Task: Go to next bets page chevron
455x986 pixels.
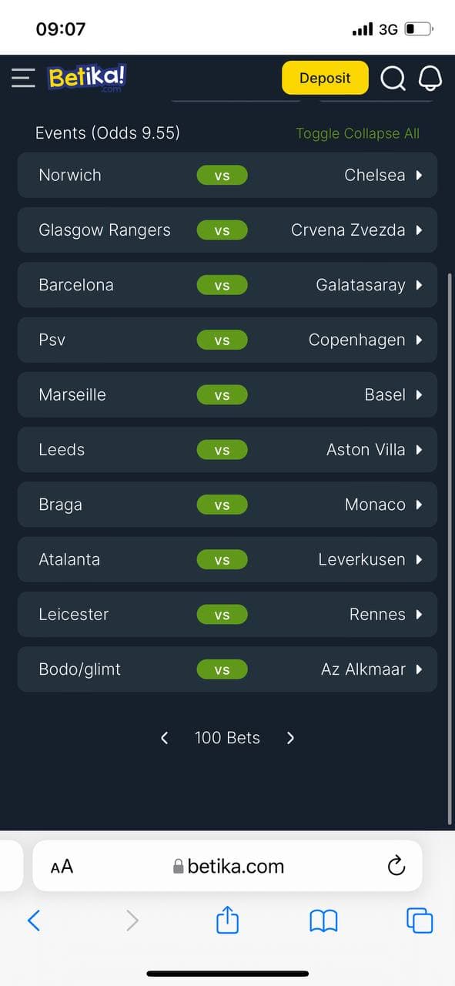Action: point(290,738)
